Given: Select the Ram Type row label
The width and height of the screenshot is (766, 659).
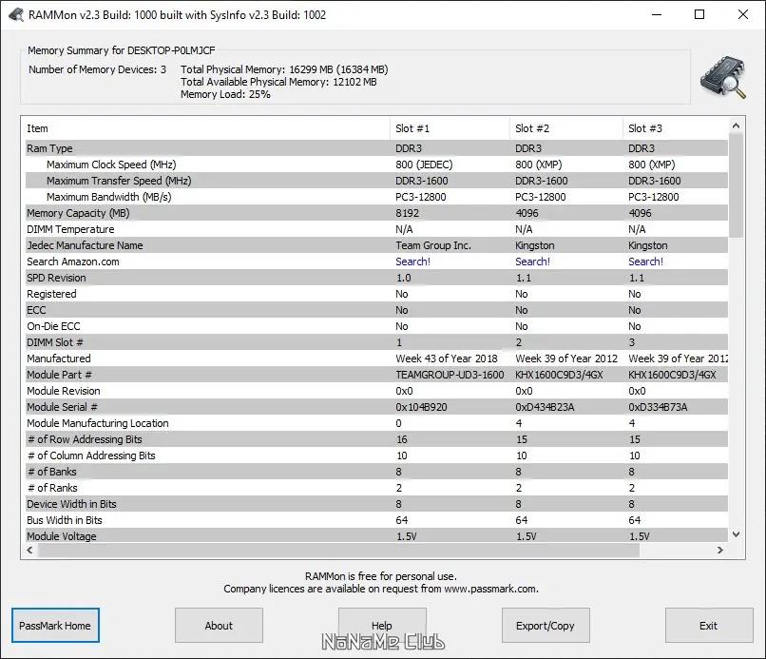Looking at the screenshot, I should point(49,148).
